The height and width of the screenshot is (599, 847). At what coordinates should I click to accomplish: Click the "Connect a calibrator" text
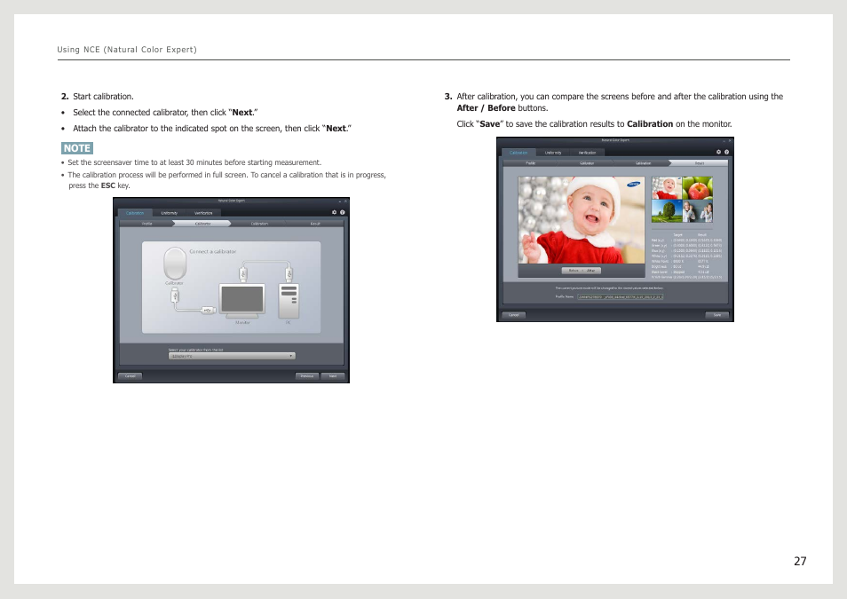coord(212,252)
